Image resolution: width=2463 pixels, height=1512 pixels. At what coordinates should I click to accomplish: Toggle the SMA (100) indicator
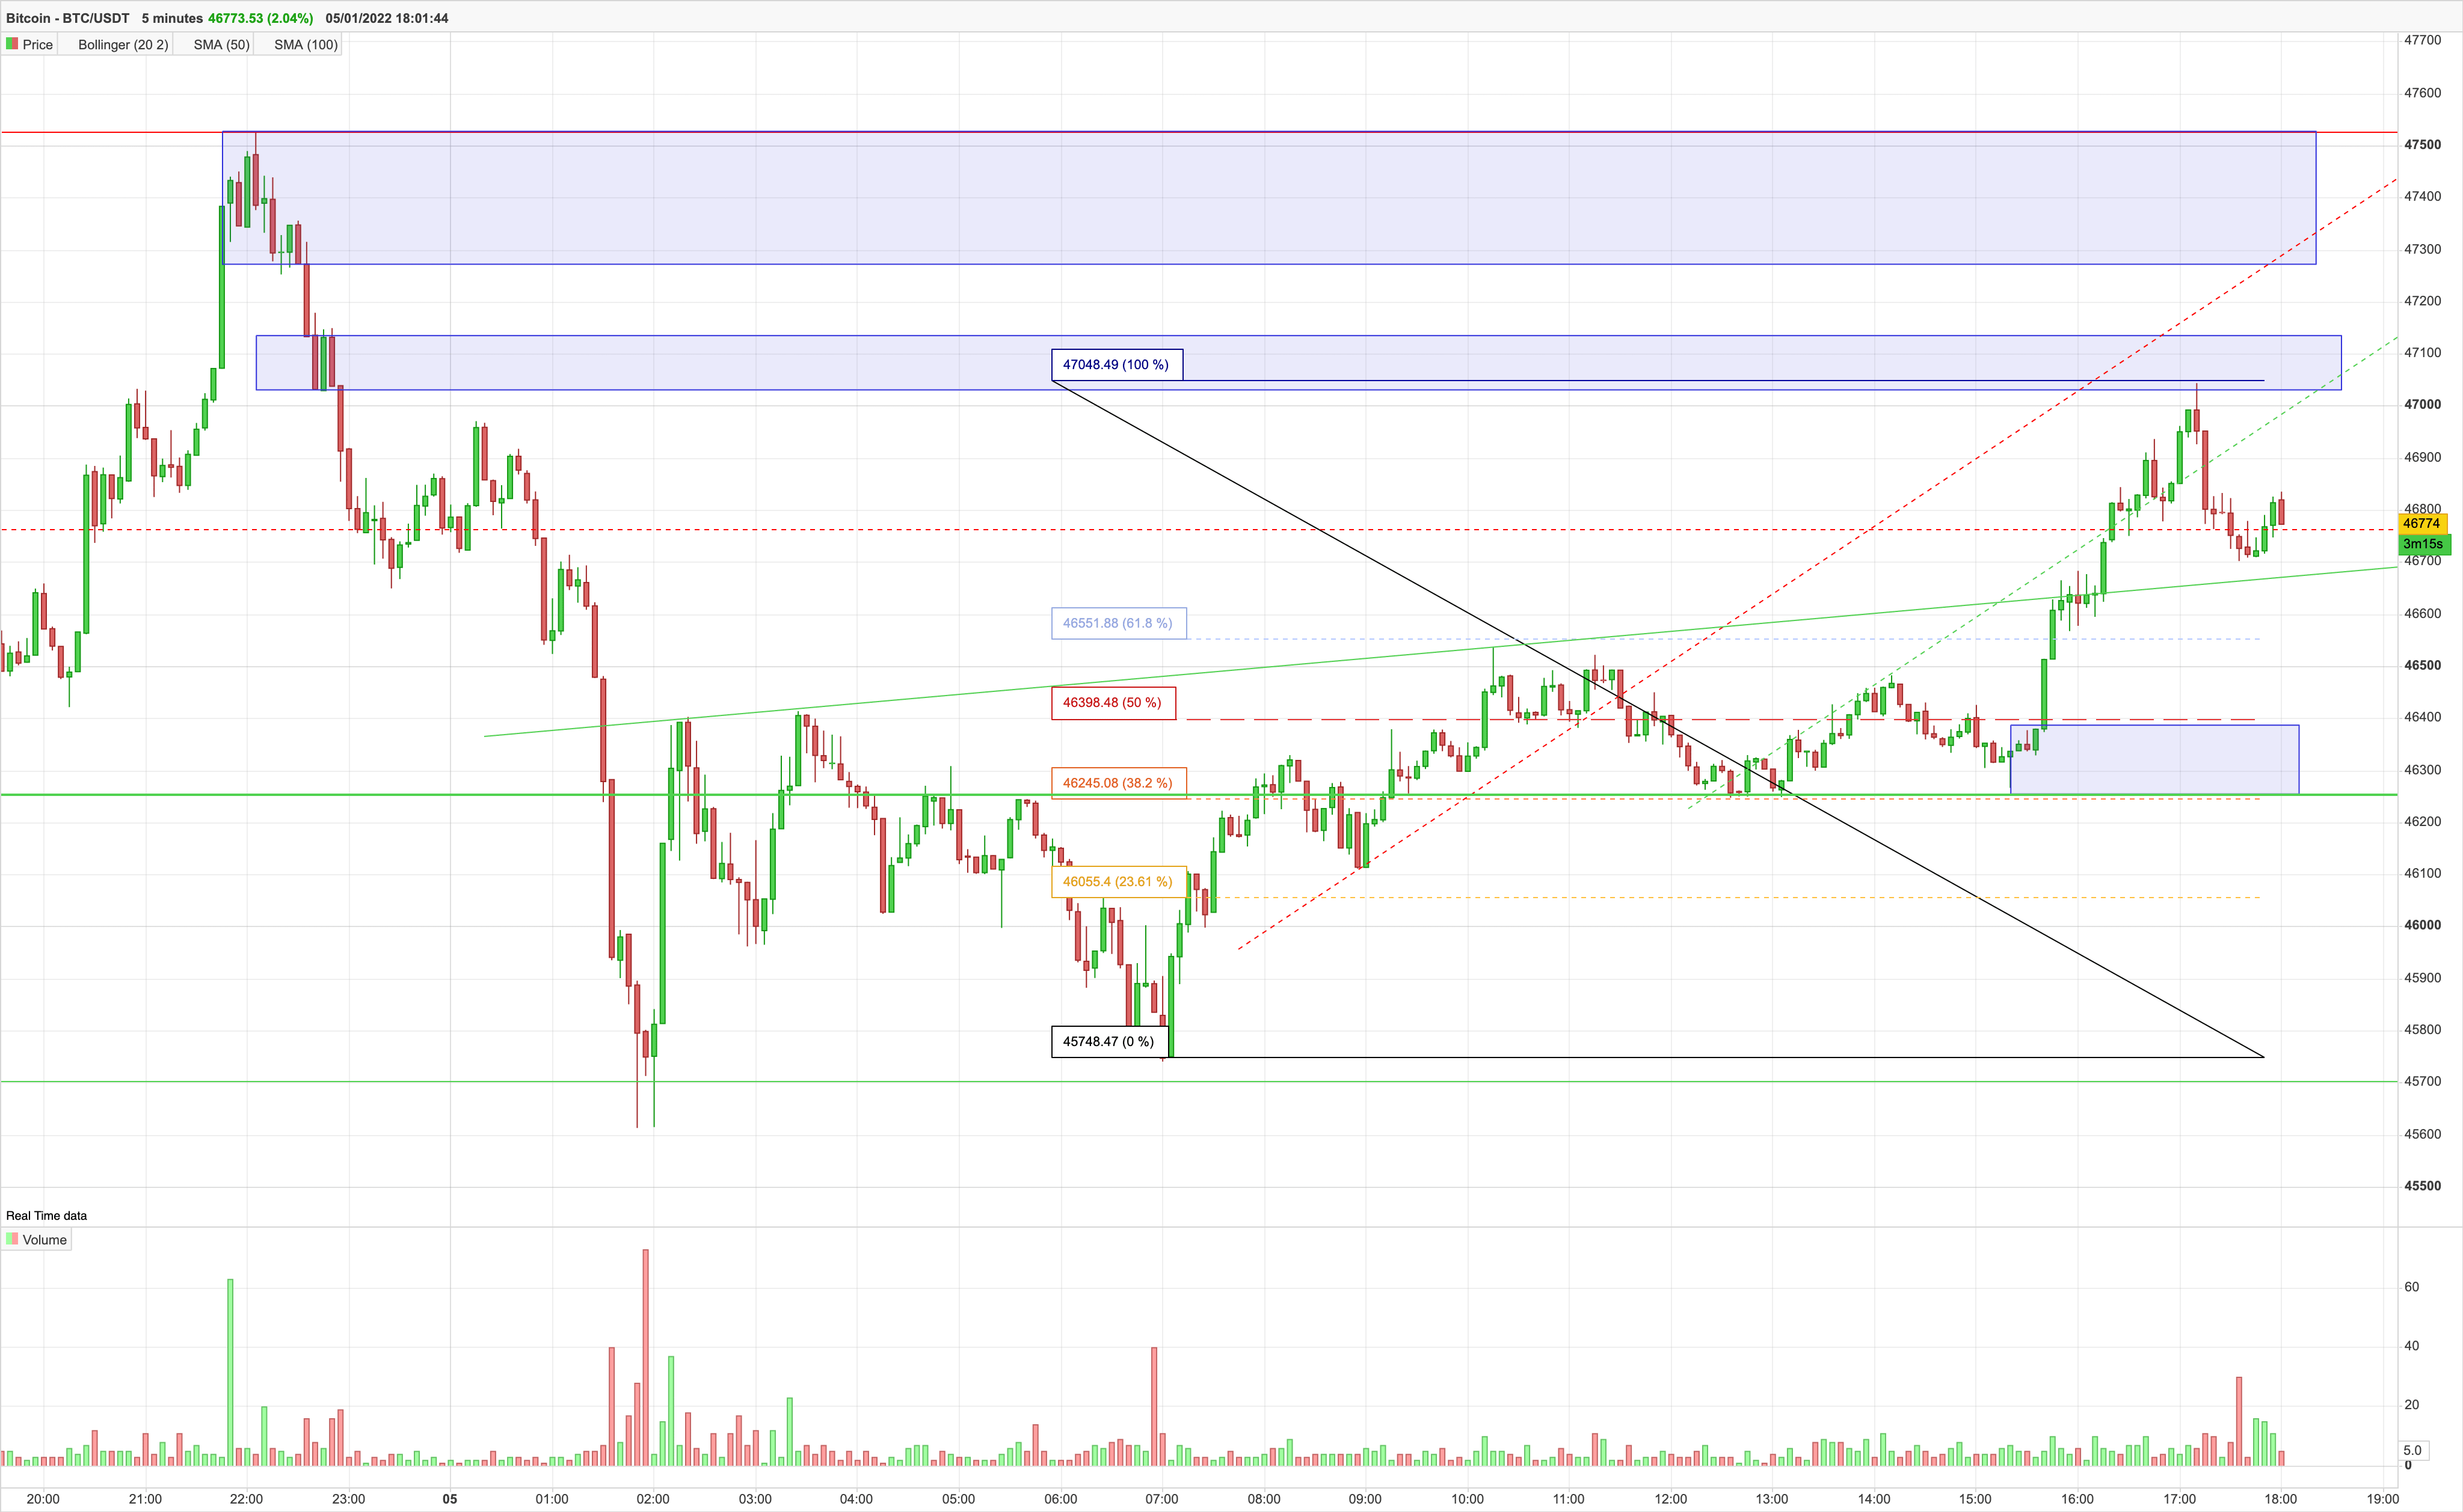coord(298,44)
